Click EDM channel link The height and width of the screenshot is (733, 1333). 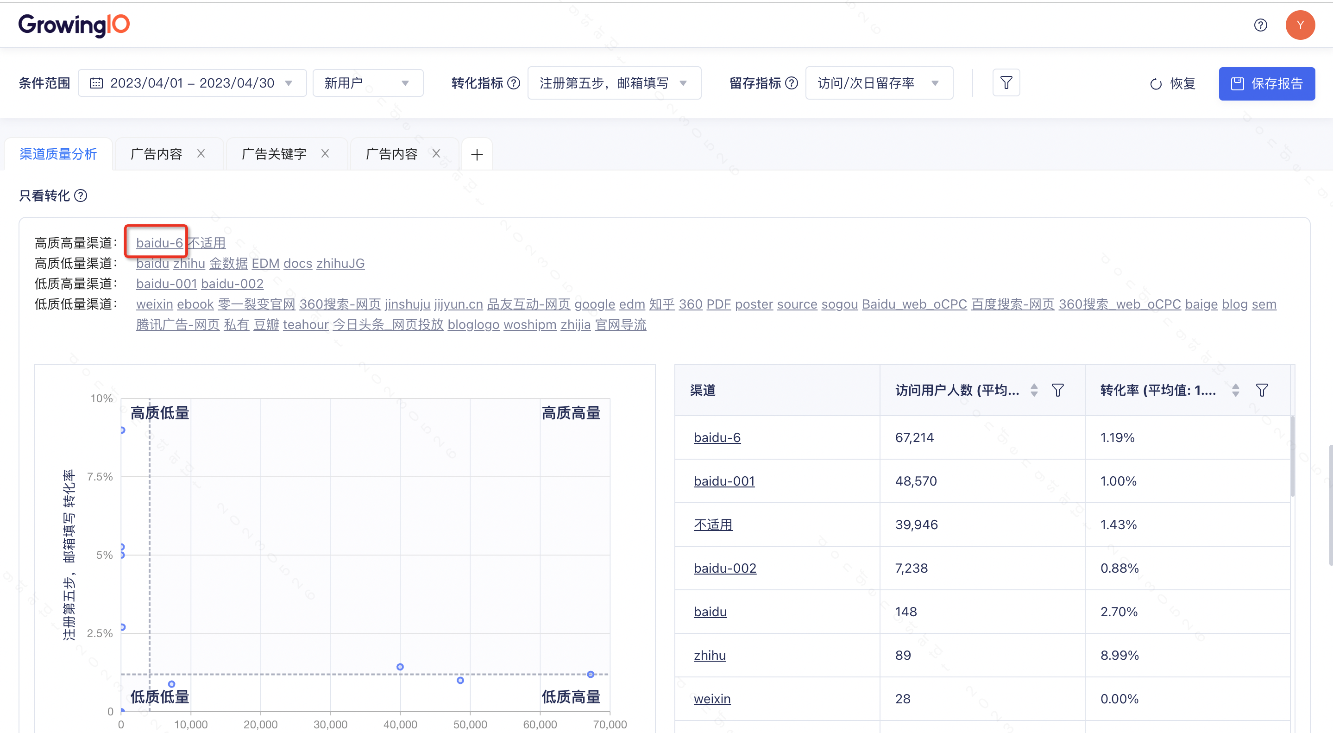265,263
